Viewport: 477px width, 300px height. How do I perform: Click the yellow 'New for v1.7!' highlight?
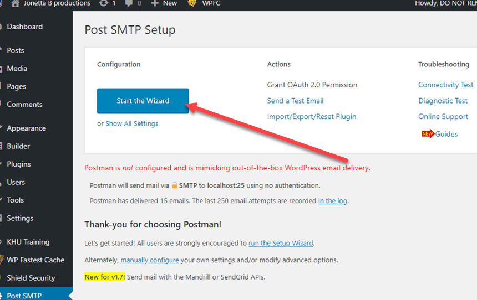(105, 277)
